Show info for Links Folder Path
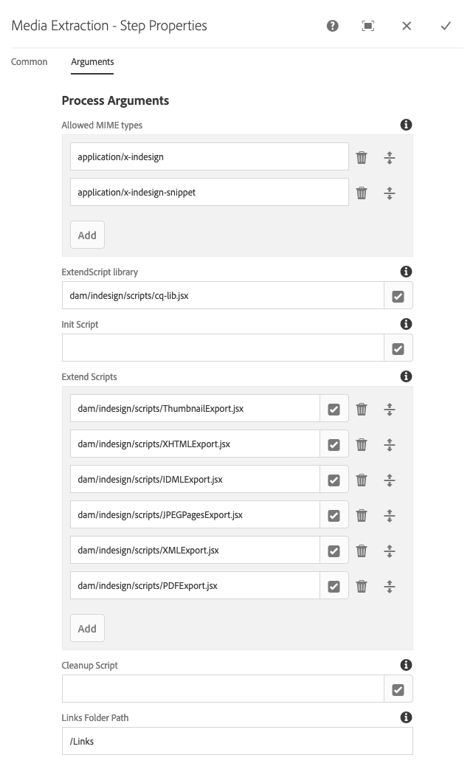The height and width of the screenshot is (769, 473). [x=405, y=717]
